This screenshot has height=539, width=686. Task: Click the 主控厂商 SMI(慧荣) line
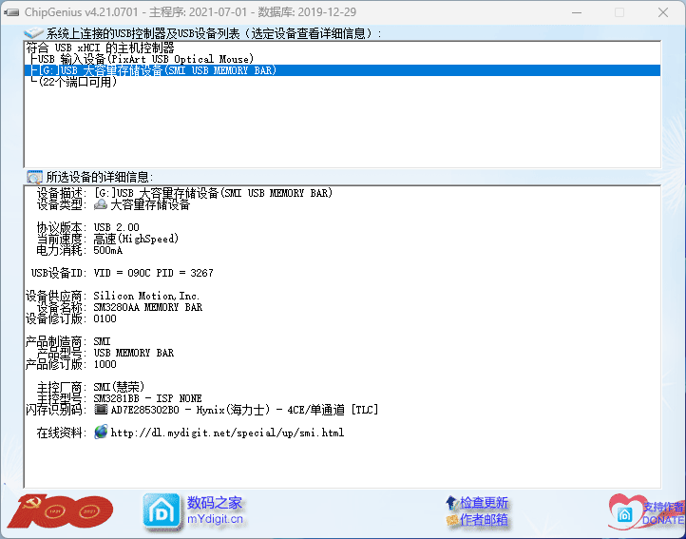coord(90,387)
